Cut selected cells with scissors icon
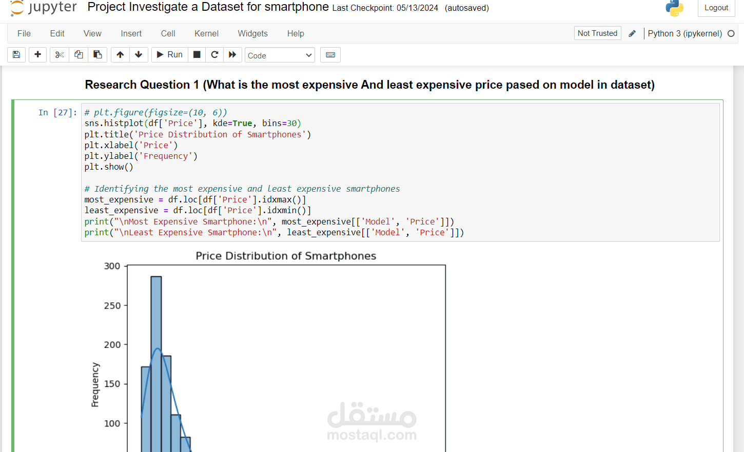The width and height of the screenshot is (744, 452). pyautogui.click(x=60, y=55)
